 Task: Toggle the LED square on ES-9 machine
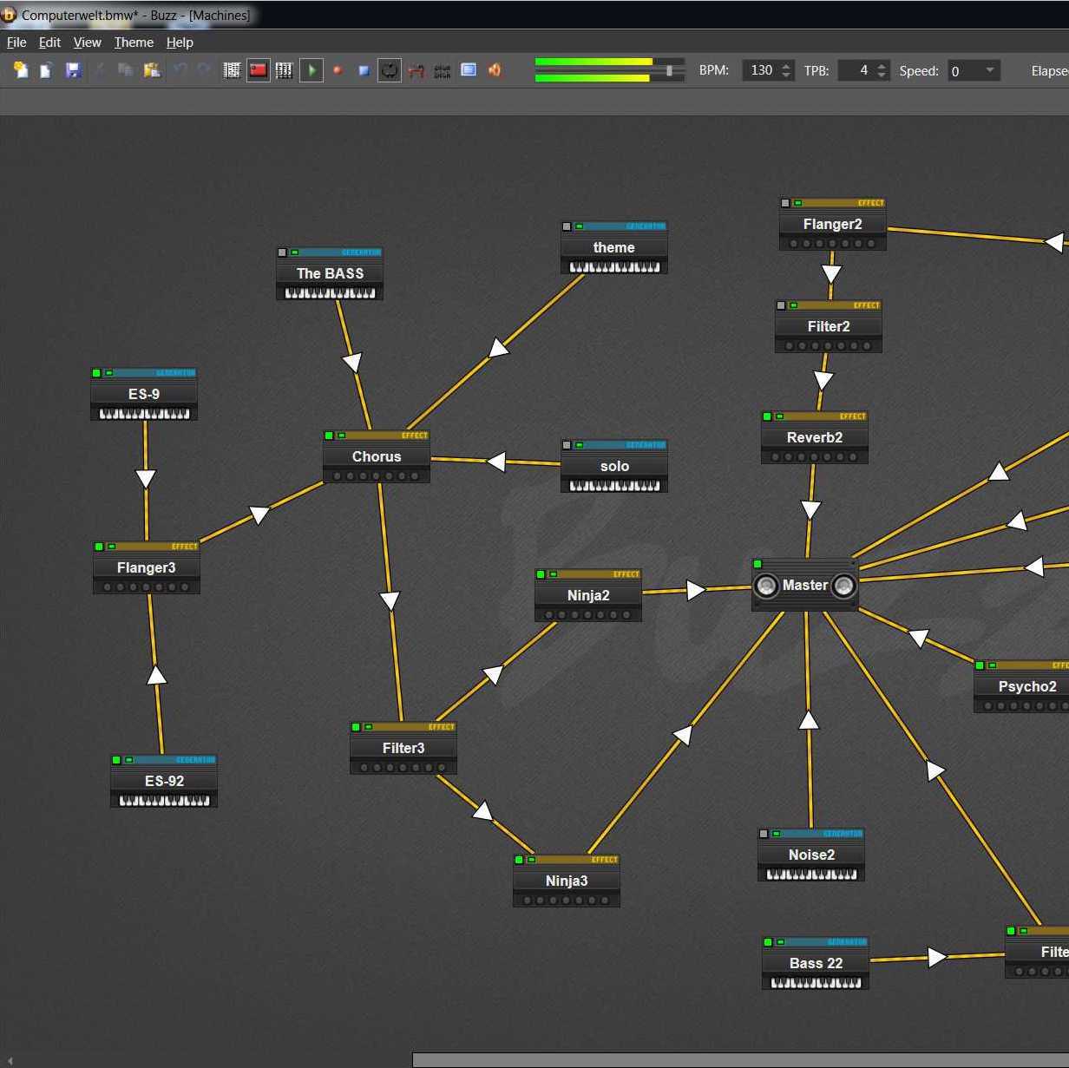tap(96, 373)
